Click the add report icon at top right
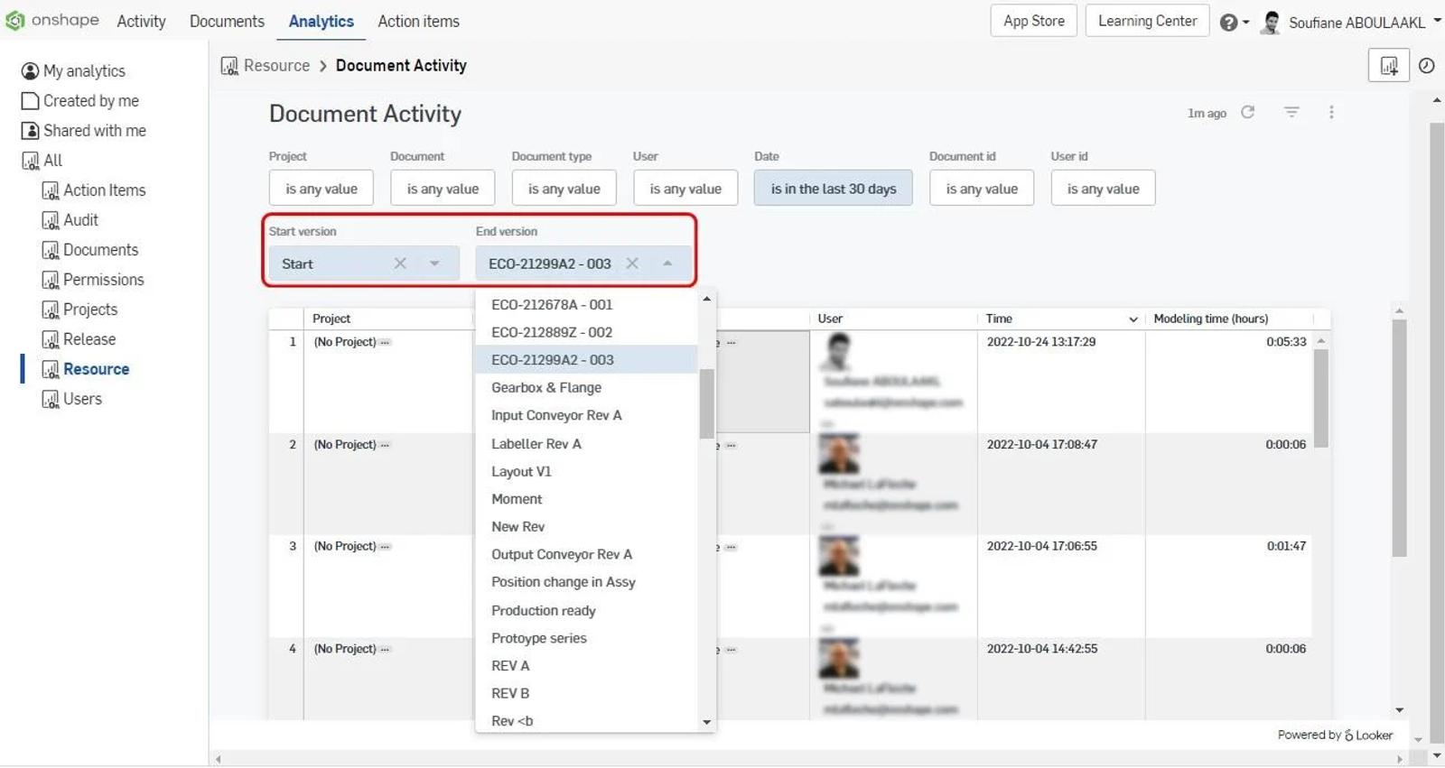Viewport: 1445px width, 768px height. pos(1388,66)
